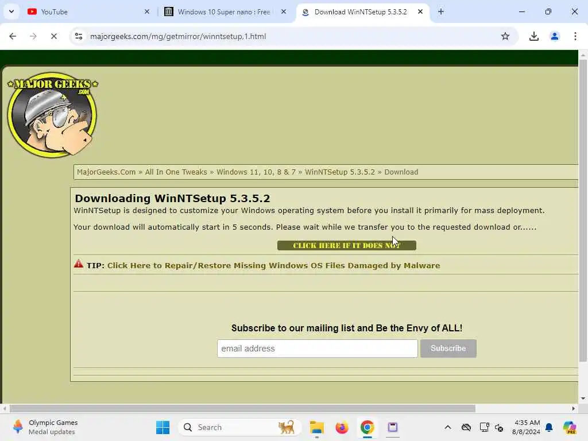Switch to the Windows 10 Super nano tab
This screenshot has width=588, height=441.
click(225, 12)
